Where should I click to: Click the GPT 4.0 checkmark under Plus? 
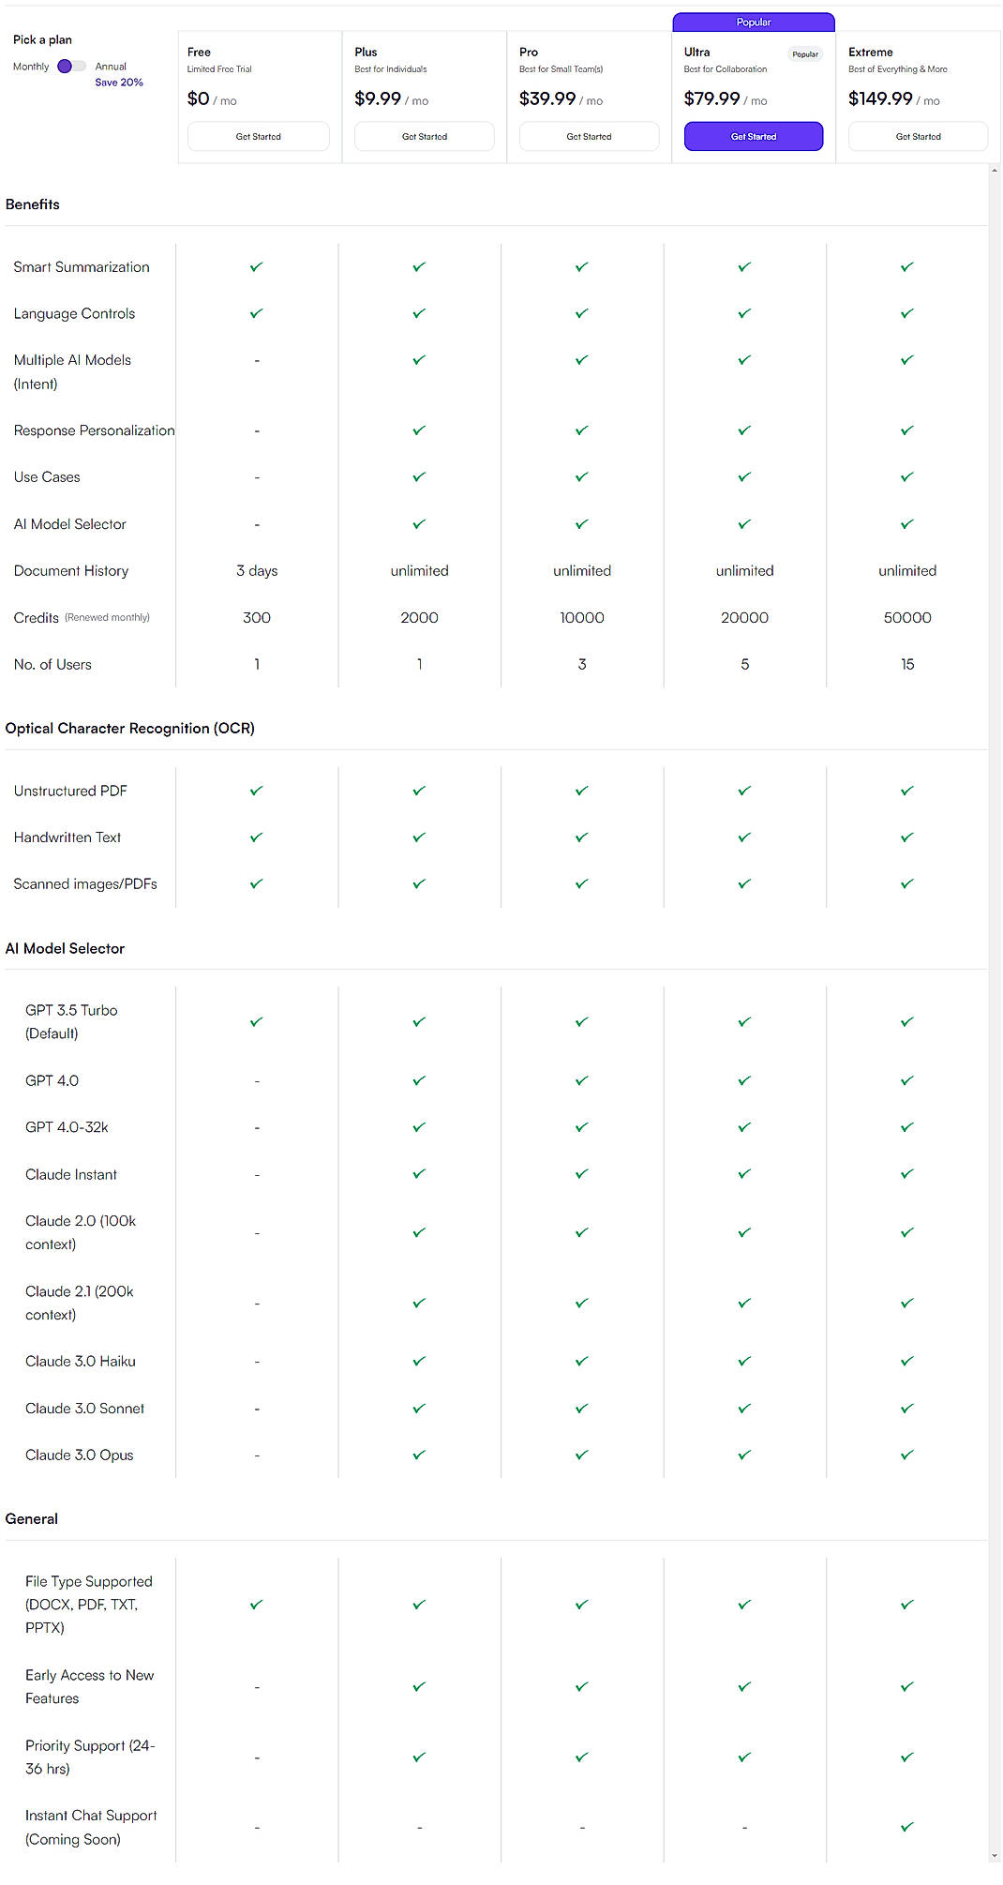[419, 1079]
